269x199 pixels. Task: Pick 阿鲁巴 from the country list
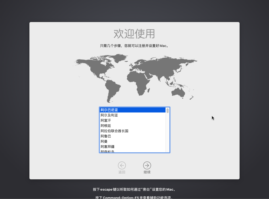pyautogui.click(x=133, y=136)
